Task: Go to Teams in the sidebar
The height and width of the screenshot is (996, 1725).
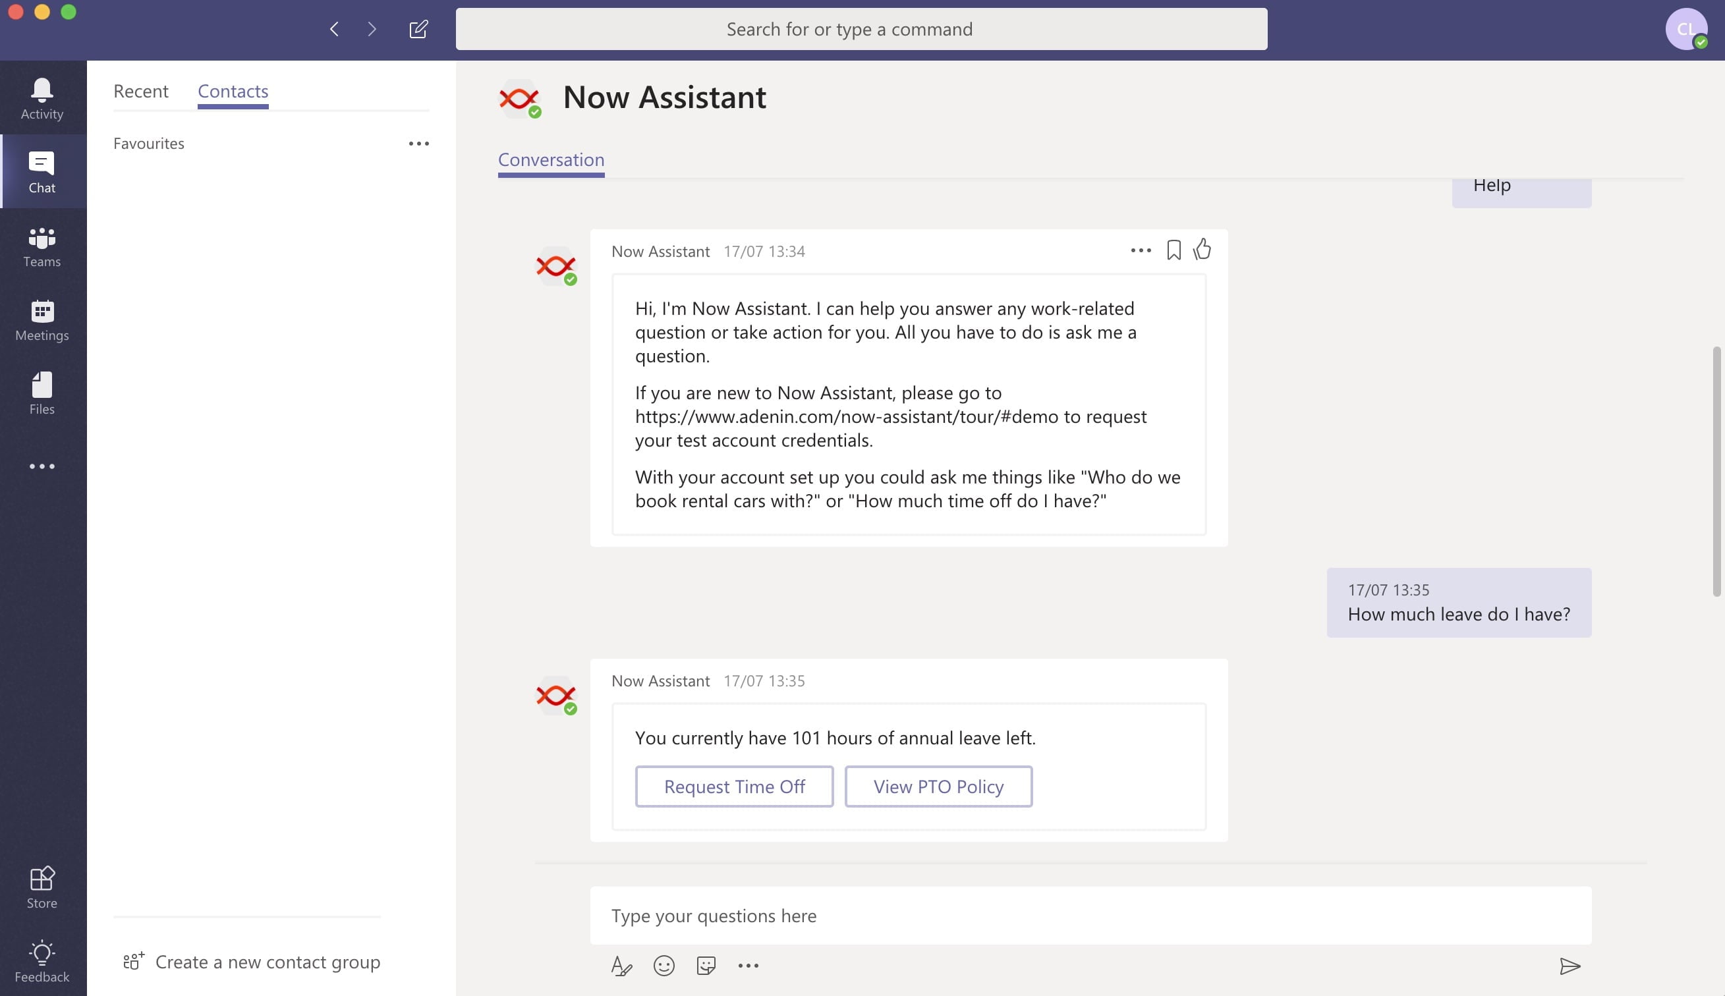Action: 42,247
